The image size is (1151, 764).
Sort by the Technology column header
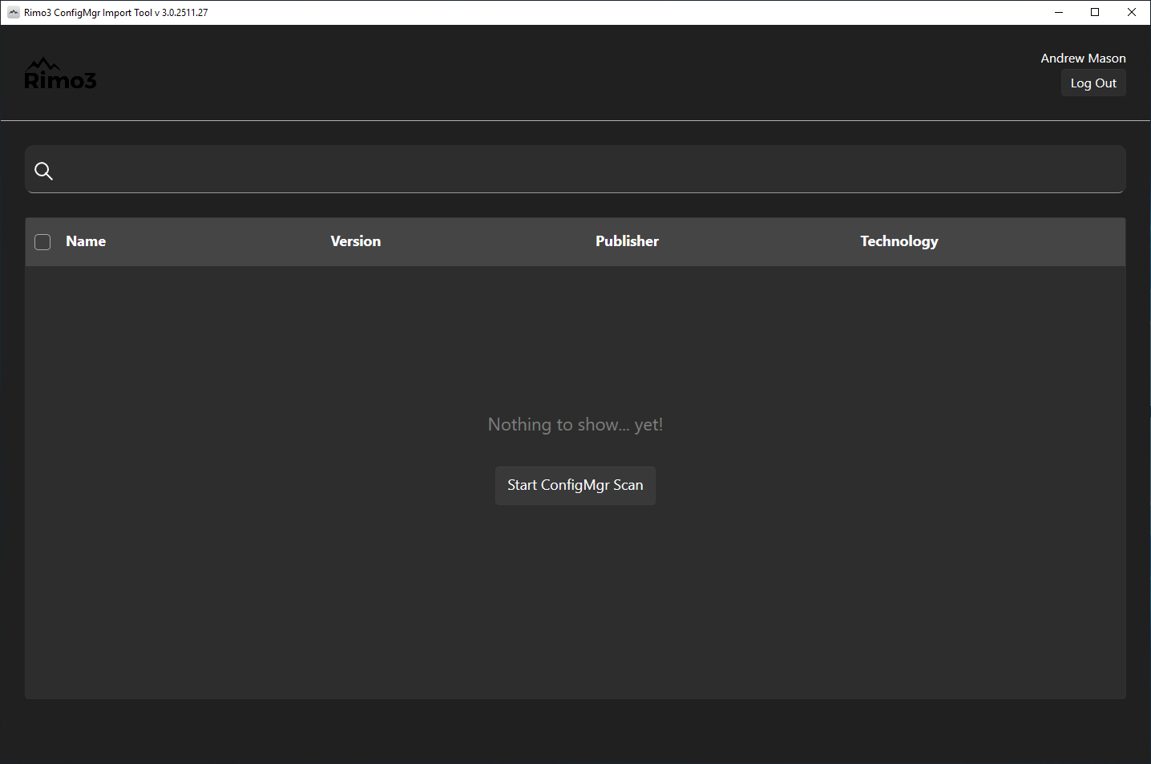click(x=899, y=241)
